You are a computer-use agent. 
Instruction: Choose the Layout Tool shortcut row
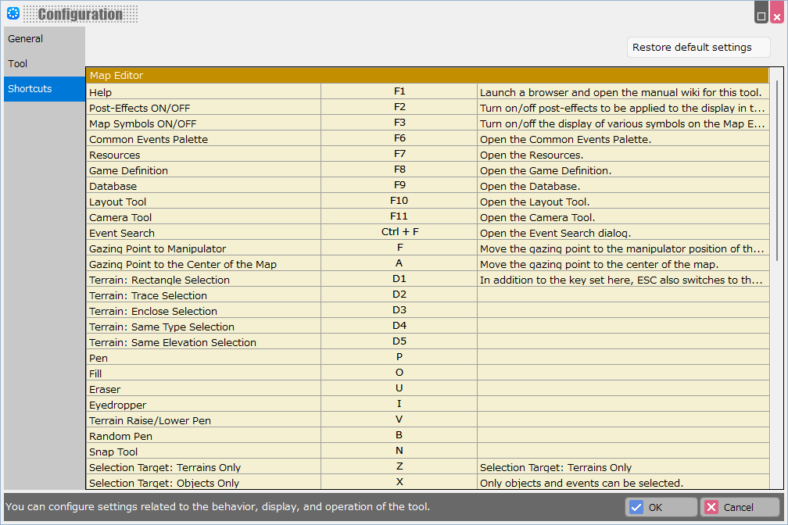(203, 202)
